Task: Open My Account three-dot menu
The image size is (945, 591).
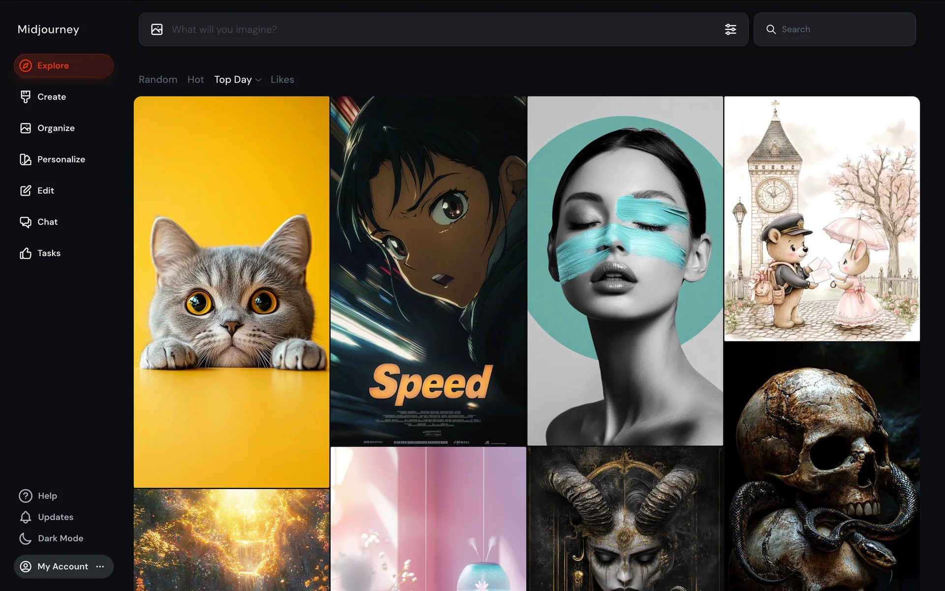Action: click(100, 566)
